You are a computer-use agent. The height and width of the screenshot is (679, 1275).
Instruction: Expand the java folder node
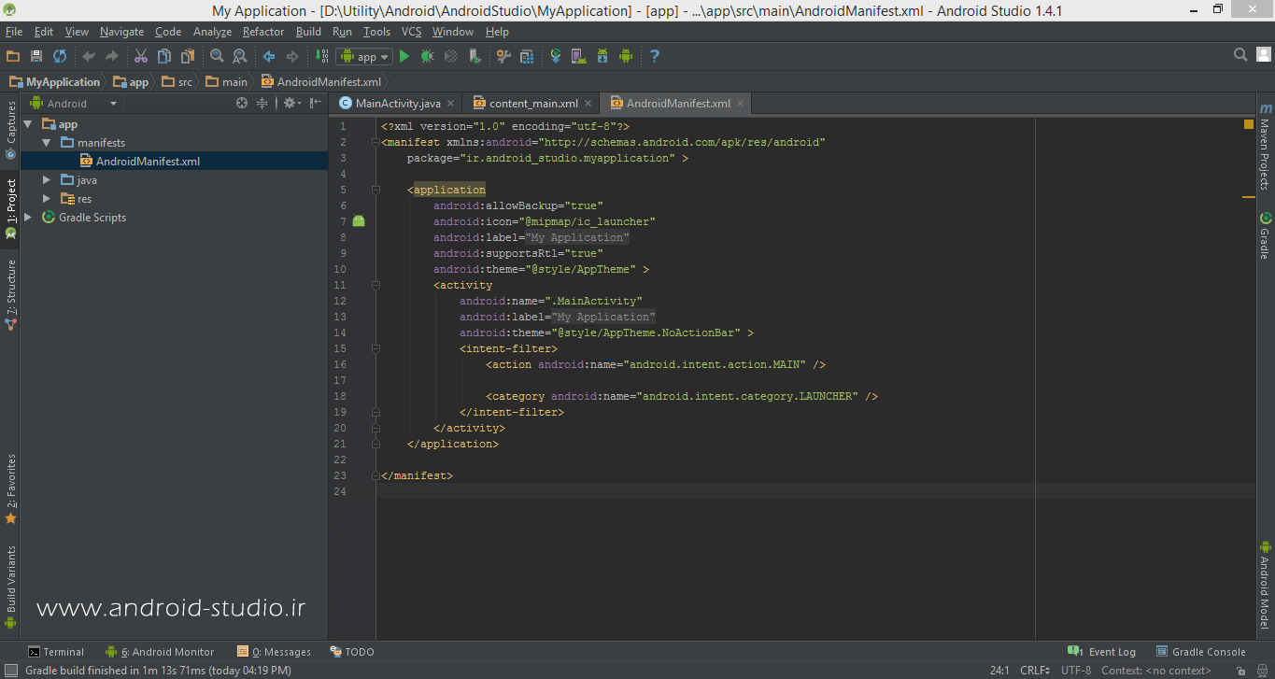coord(47,180)
